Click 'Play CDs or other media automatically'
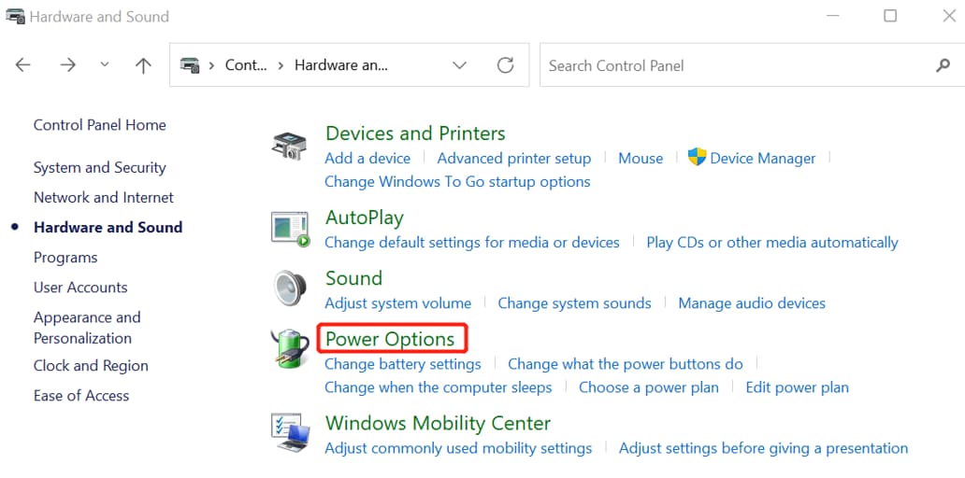965x478 pixels. pos(772,243)
